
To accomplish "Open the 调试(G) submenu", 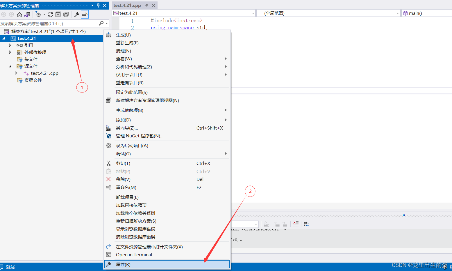I will tap(167, 154).
